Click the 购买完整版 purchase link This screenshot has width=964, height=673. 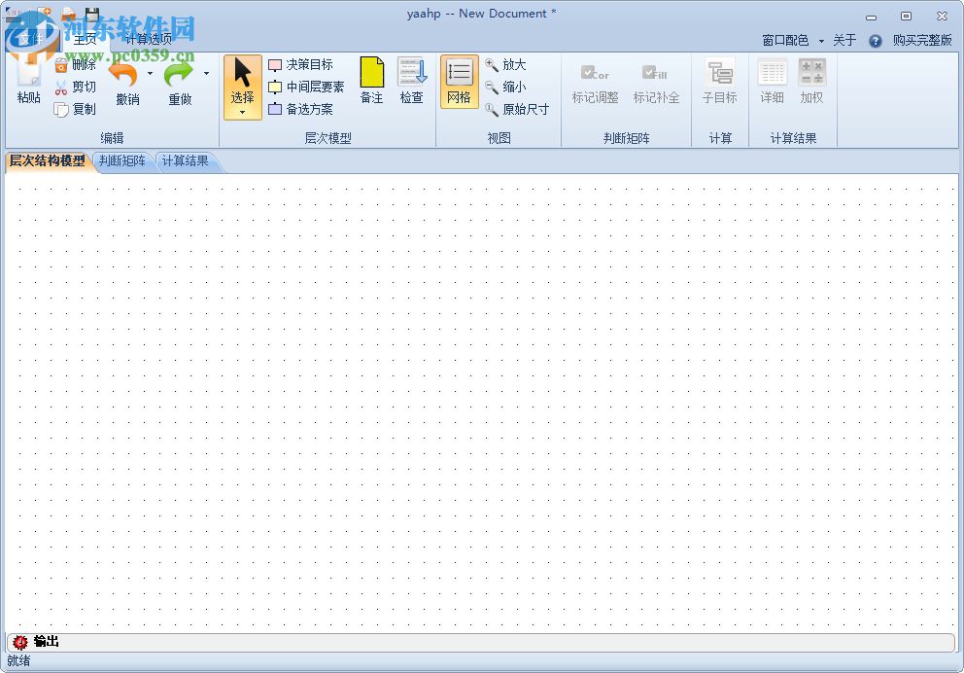pyautogui.click(x=923, y=41)
